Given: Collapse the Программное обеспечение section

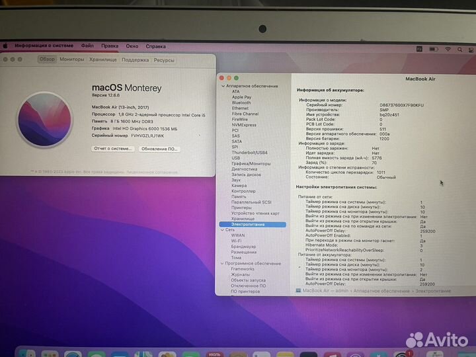Looking at the screenshot, I should pos(222,264).
